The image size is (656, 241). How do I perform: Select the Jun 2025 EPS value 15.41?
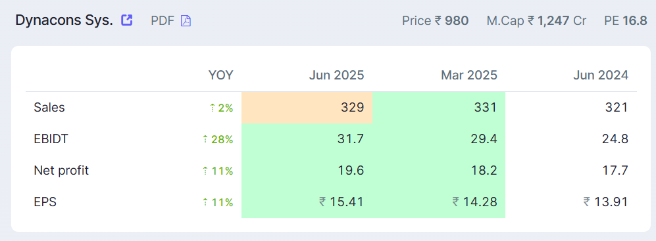[341, 202]
